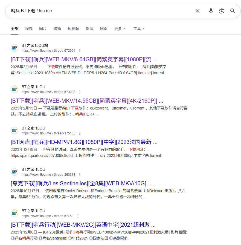The width and height of the screenshot is (241, 245).
Task: Open the BT网盘 哨兵 HD-MP4/1.8G result
Action: [x=84, y=142]
